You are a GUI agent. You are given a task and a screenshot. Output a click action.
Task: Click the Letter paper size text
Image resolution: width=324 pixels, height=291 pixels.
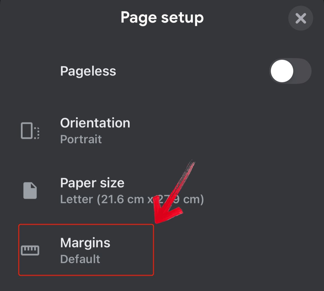click(x=132, y=199)
